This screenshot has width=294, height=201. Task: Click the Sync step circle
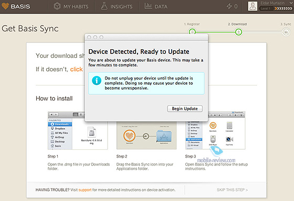(286, 32)
